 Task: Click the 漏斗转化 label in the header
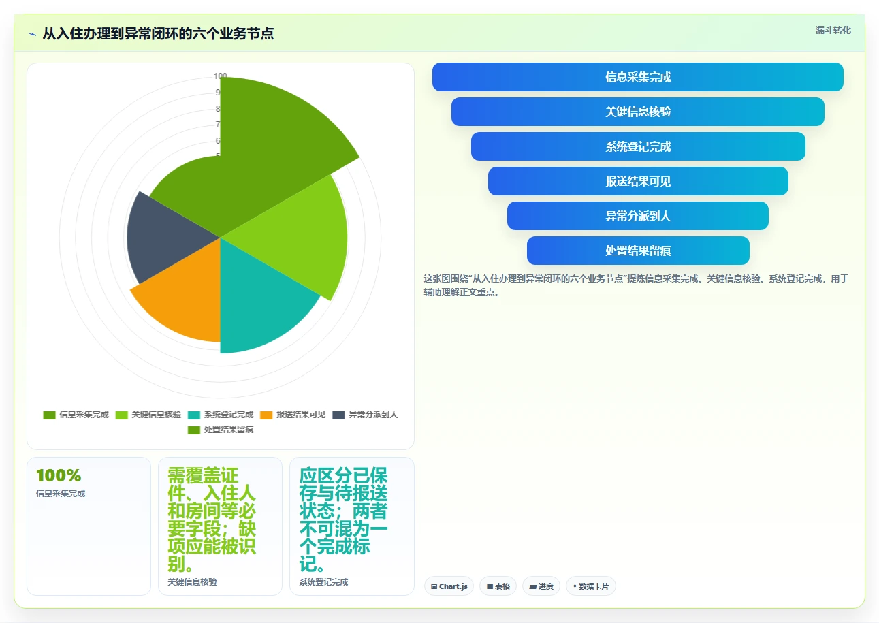pos(833,30)
